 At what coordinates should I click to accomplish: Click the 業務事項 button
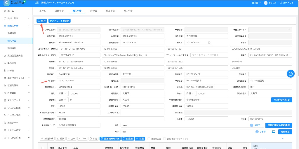(x=285, y=132)
